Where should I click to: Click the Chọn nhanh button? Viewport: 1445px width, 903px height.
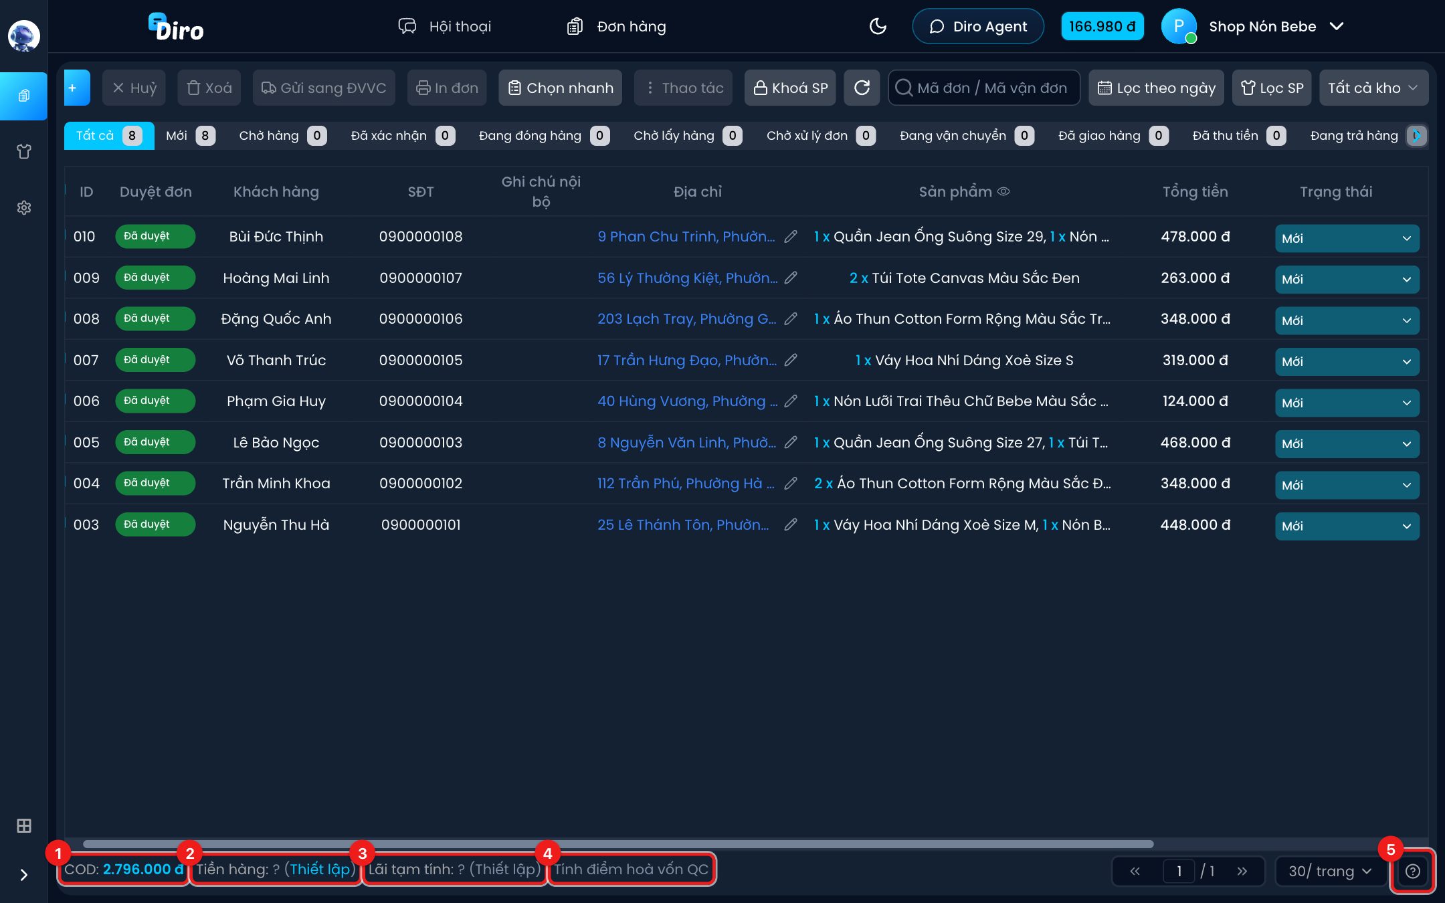click(x=561, y=88)
